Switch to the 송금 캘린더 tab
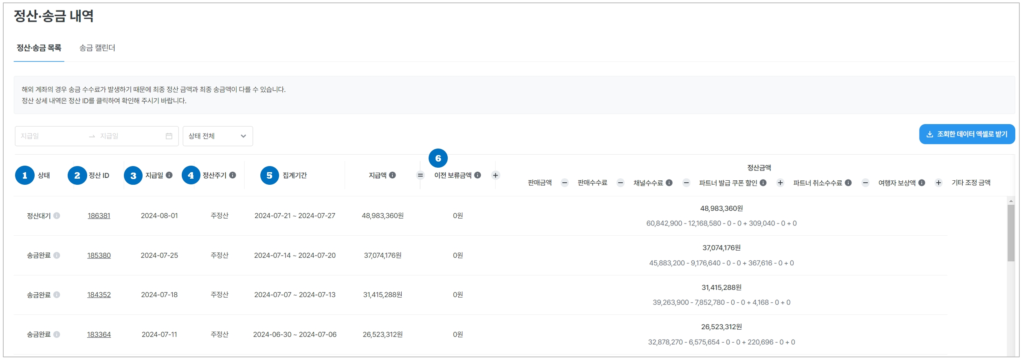 (x=97, y=48)
